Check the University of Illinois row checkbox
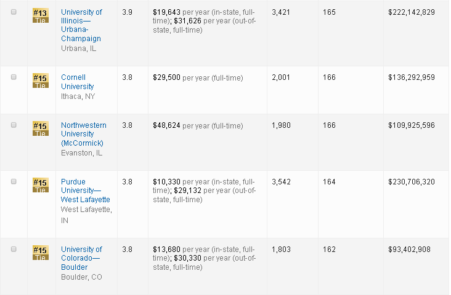Image resolution: width=451 pixels, height=295 pixels. click(14, 12)
